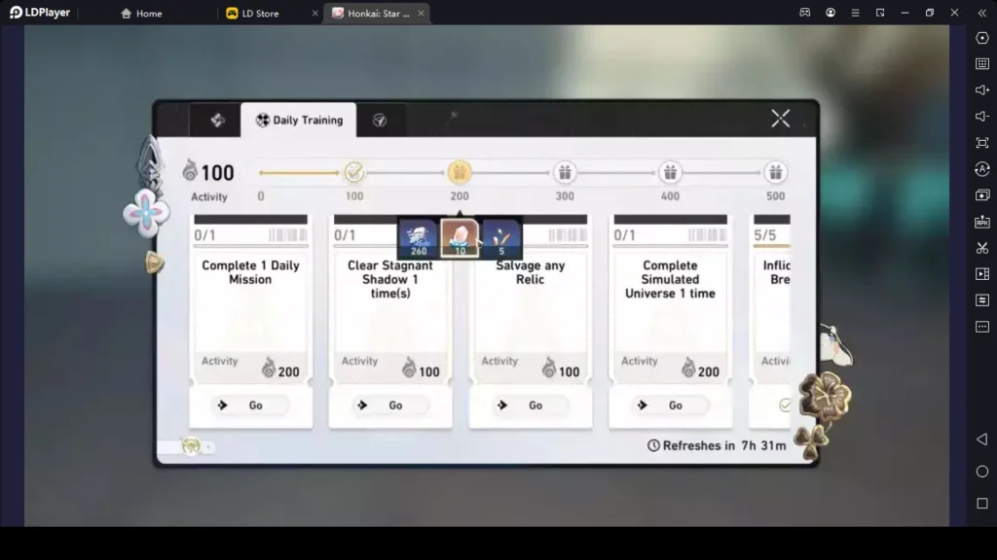Increase volume in LDPlayer sidebar
This screenshot has width=997, height=560.
[x=982, y=90]
